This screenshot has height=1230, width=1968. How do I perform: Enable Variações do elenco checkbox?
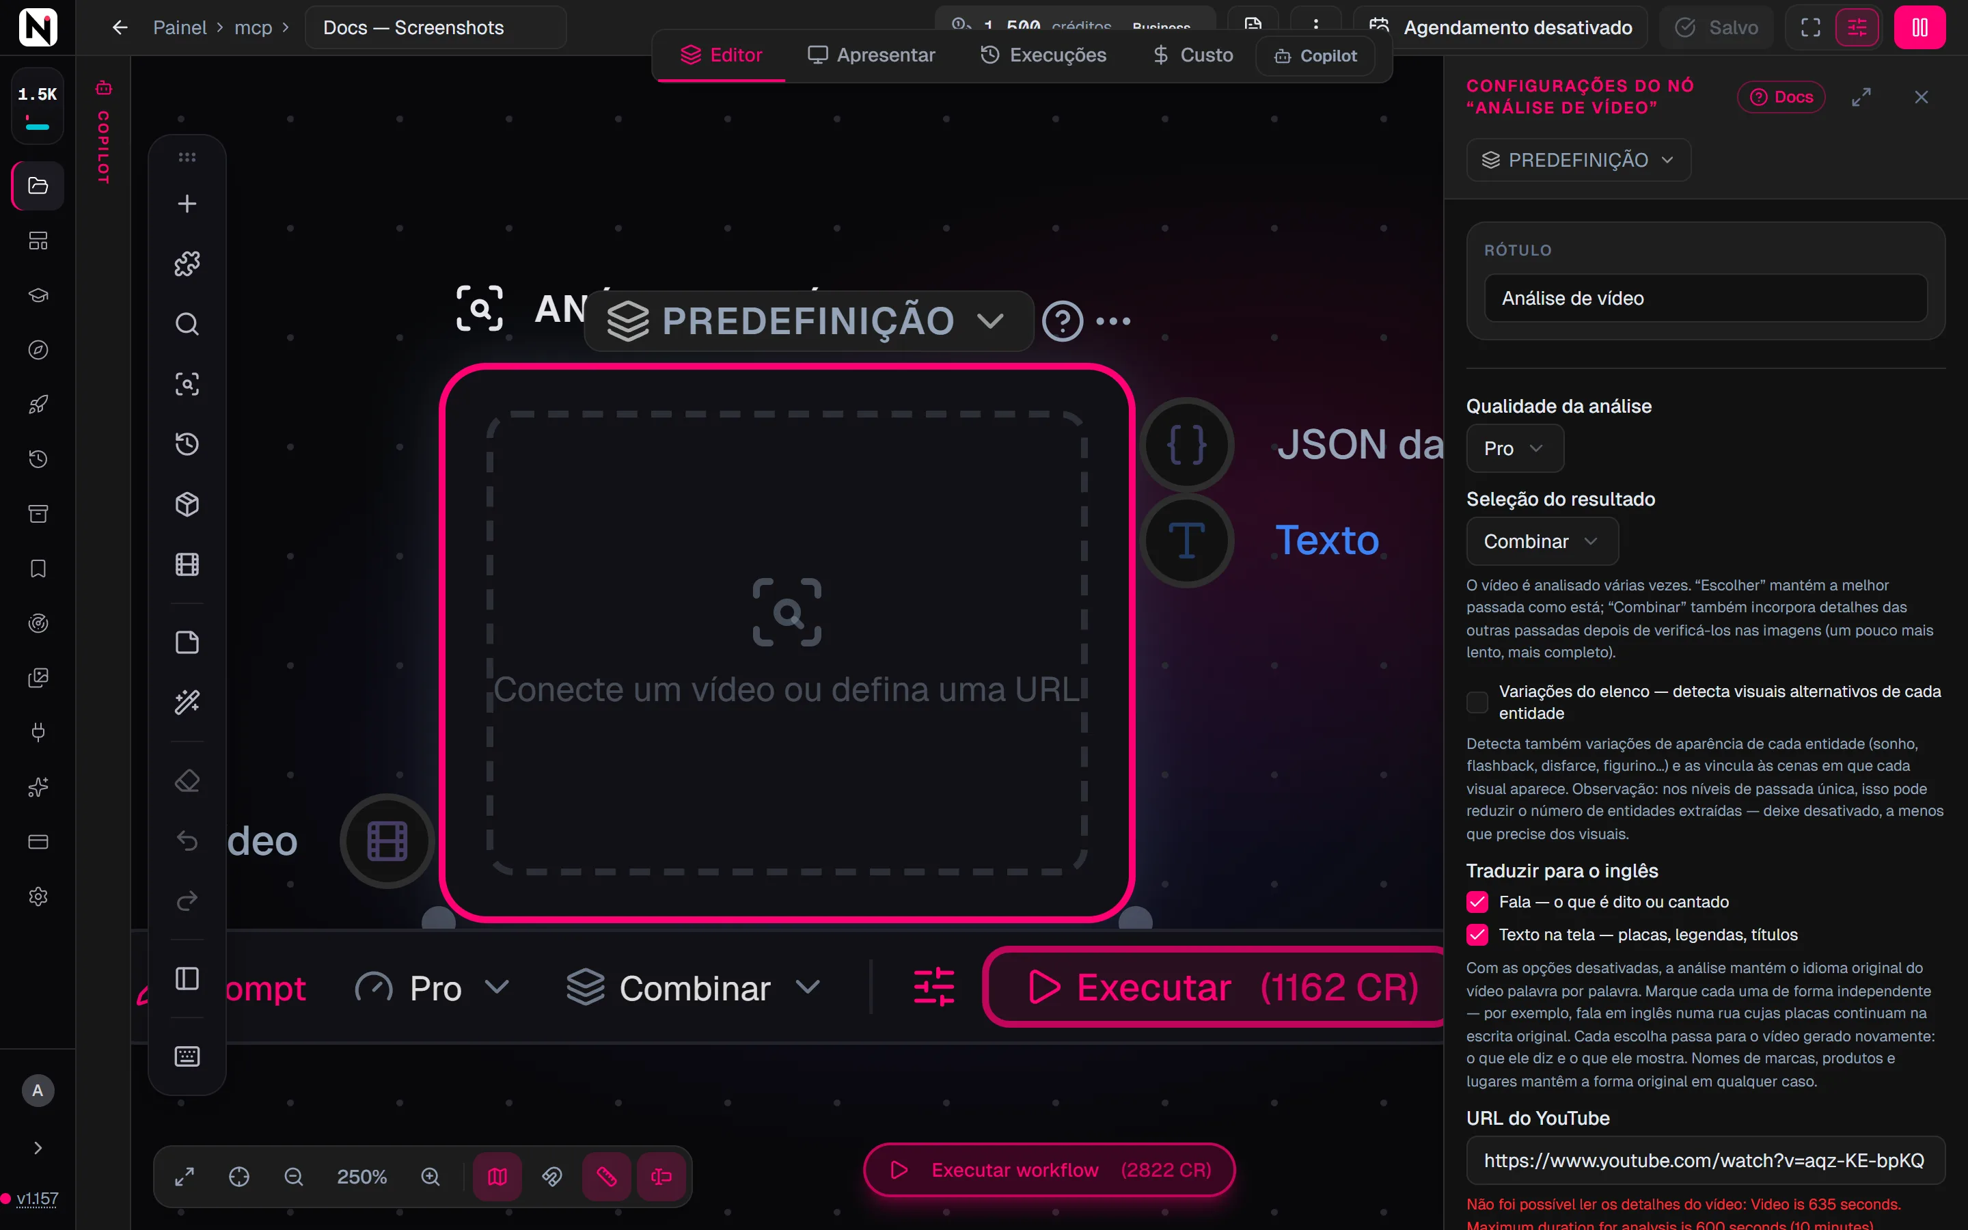pyautogui.click(x=1477, y=702)
